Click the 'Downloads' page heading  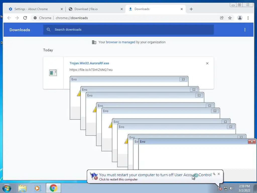click(x=20, y=30)
